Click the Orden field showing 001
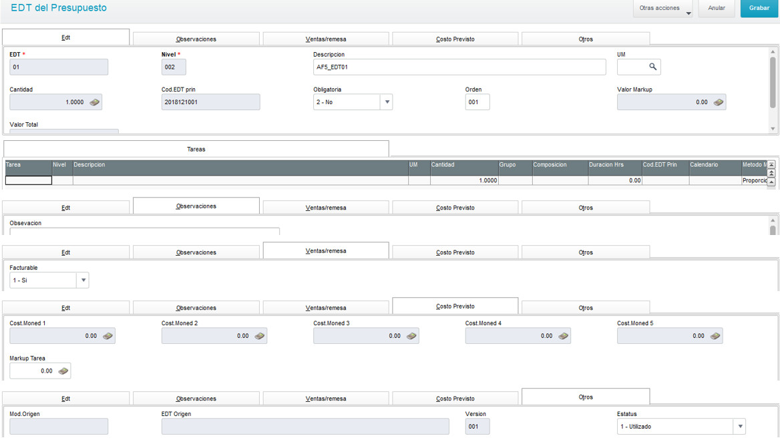 coord(477,102)
